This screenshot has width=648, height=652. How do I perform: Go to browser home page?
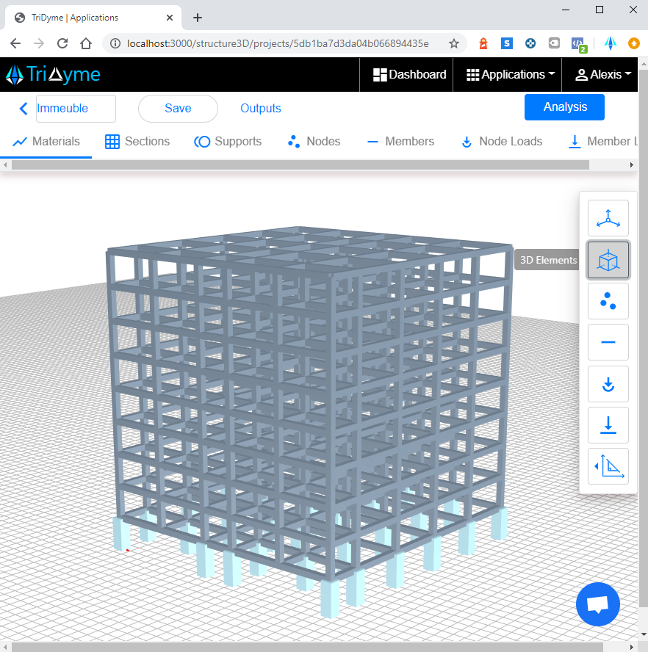click(86, 43)
